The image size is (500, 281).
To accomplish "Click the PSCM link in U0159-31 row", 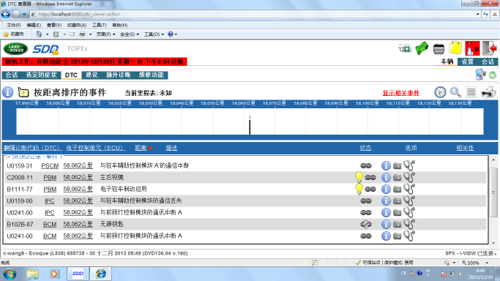I will (50, 165).
